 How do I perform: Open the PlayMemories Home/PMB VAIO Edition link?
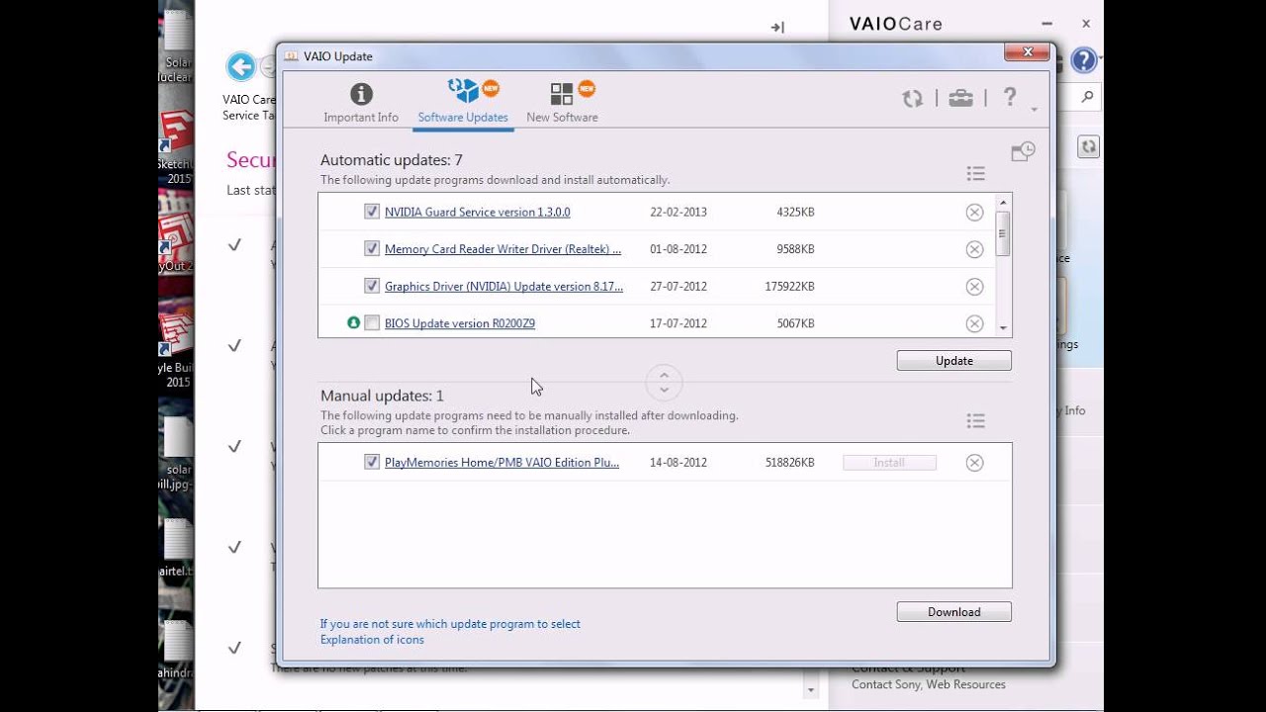click(x=501, y=463)
